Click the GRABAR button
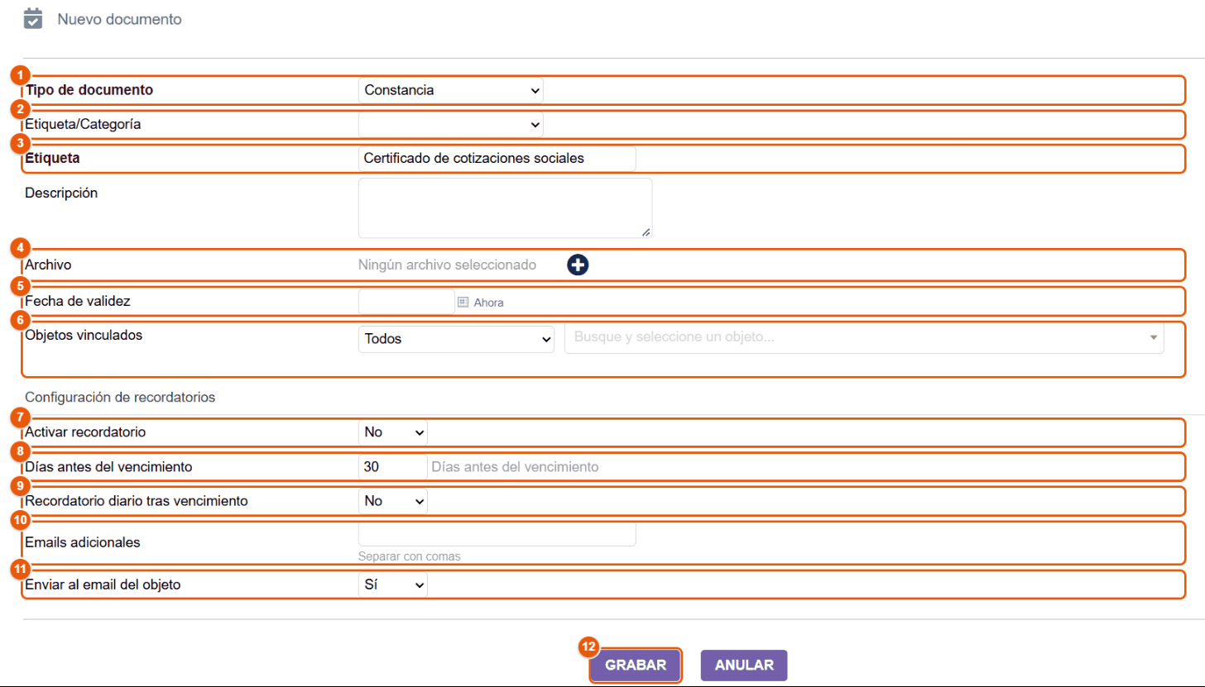Screen dimensions: 1205x687 [636, 666]
